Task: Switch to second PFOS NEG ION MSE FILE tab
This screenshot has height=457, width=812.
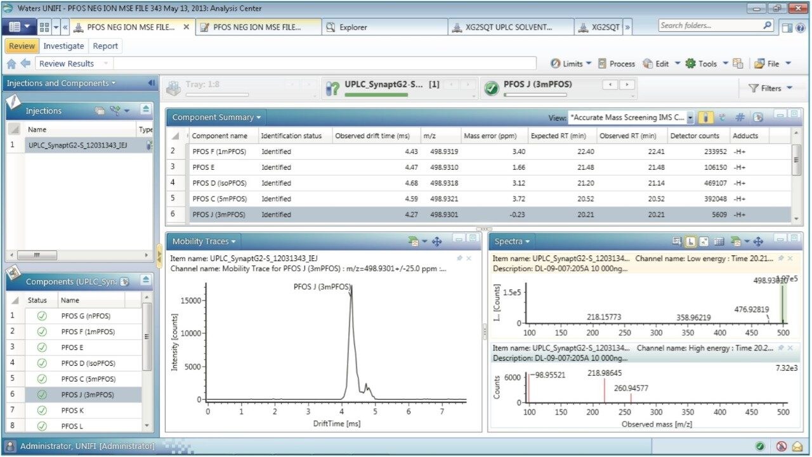Action: [x=258, y=27]
